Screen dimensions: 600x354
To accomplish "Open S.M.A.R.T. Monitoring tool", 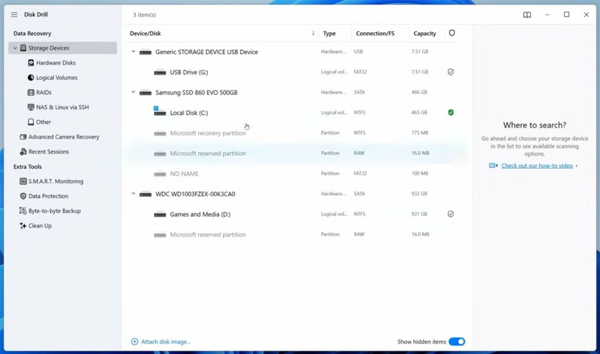I will 56,182.
